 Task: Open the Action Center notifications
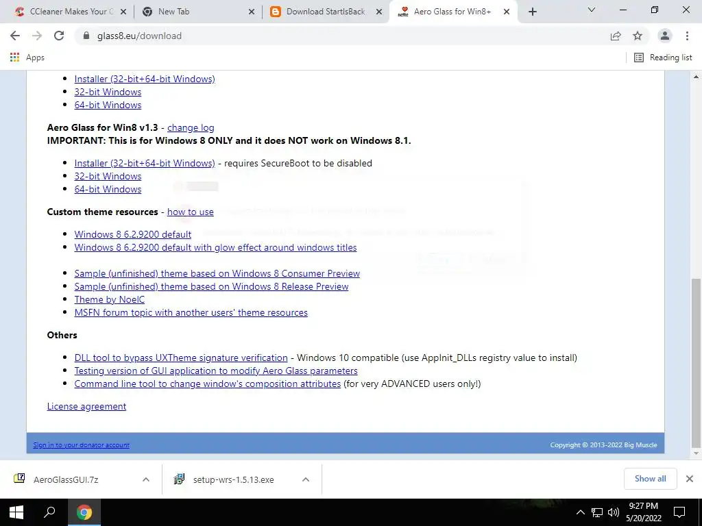pos(679,512)
